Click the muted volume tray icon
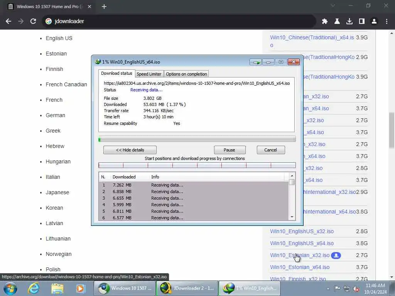This screenshot has height=296, width=395. (x=356, y=289)
